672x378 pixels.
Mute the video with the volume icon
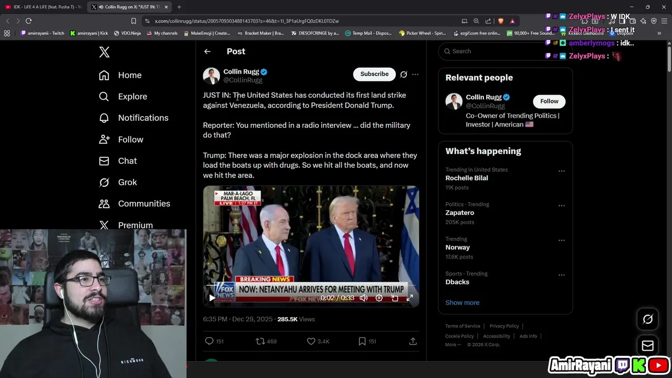click(x=363, y=298)
